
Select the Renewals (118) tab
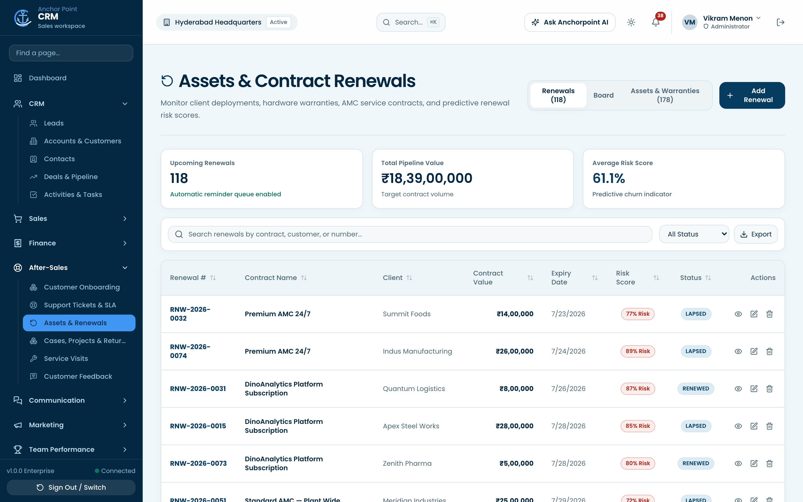pyautogui.click(x=558, y=95)
